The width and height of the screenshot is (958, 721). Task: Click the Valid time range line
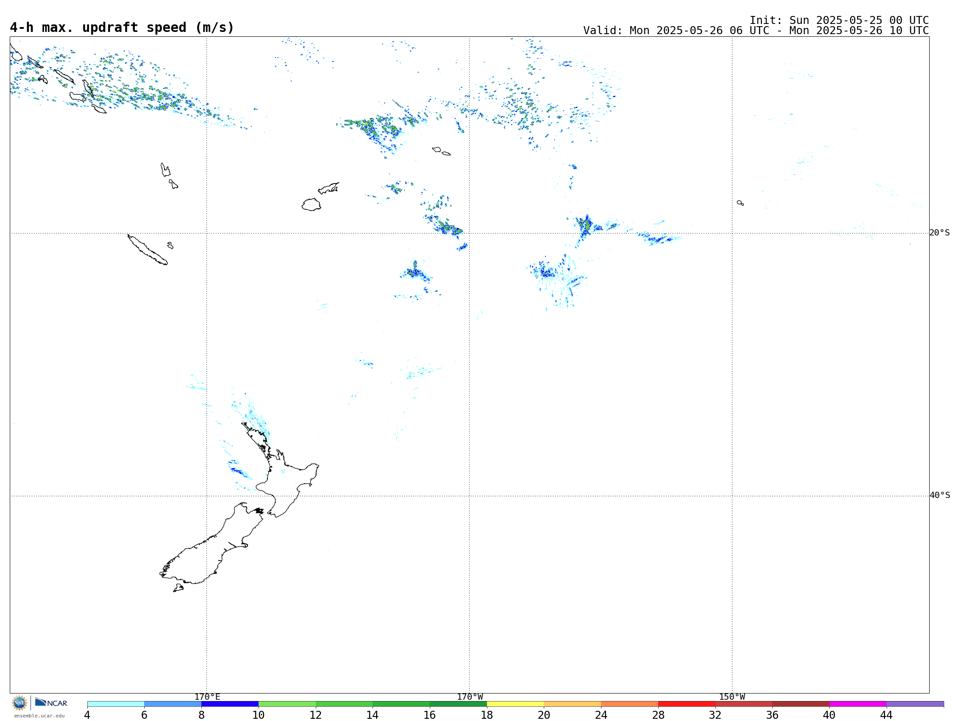pyautogui.click(x=756, y=31)
